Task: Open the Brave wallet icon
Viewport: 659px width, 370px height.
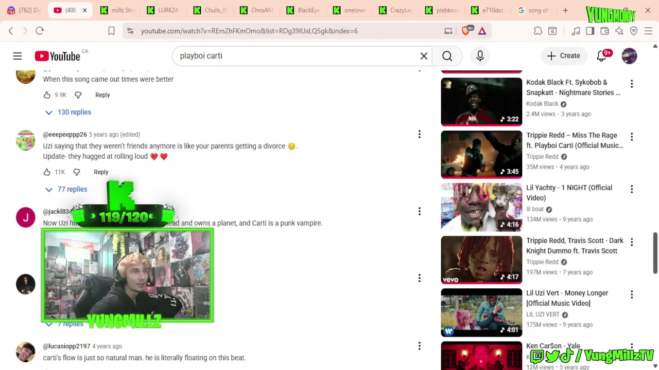Action: [x=604, y=31]
